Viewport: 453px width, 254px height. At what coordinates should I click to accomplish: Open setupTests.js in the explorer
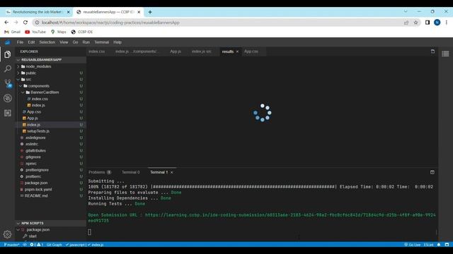(38, 131)
